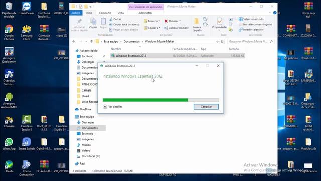Screen dimensions: 321x181
Task: Click Copiar ruta de acceso
Action: (124, 24)
